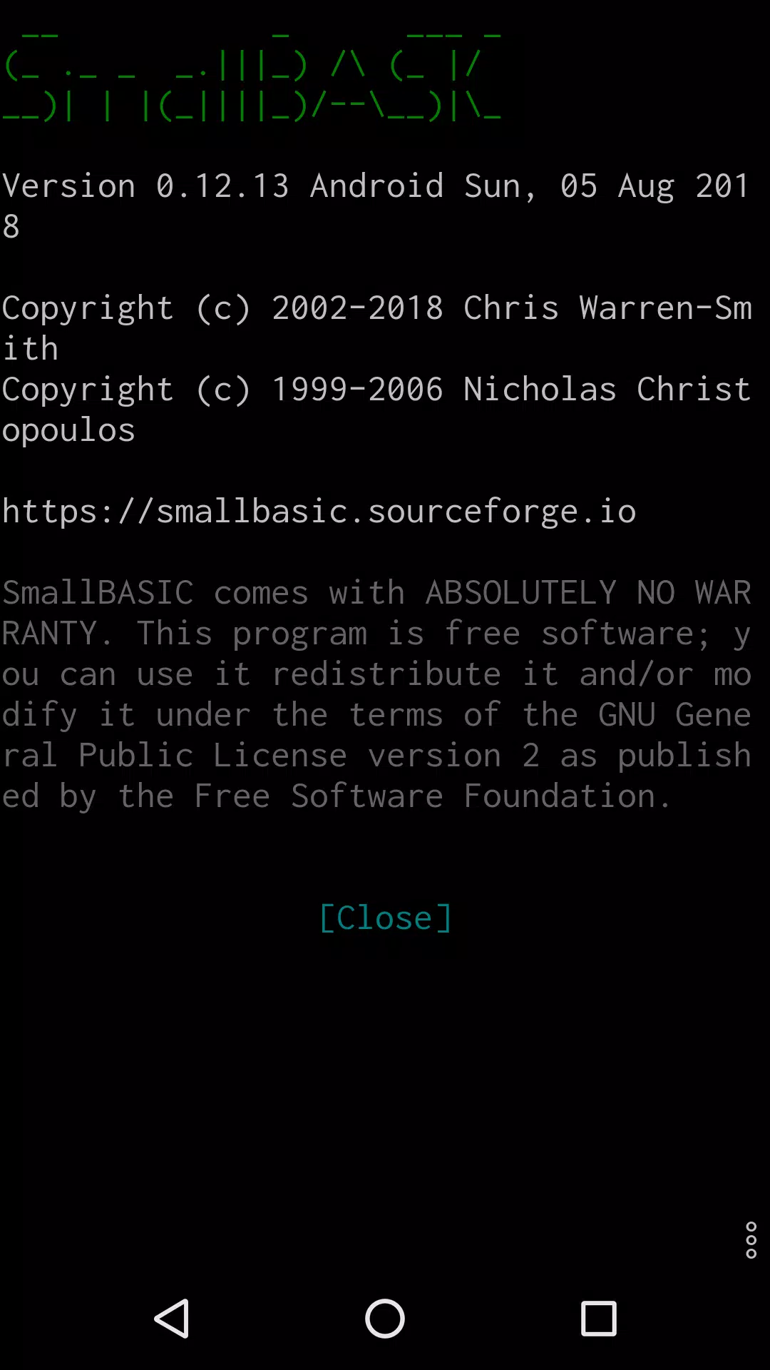Image resolution: width=770 pixels, height=1370 pixels.
Task: Tap the ABSOLUTELY NO WAR warranty text
Action: (588, 593)
